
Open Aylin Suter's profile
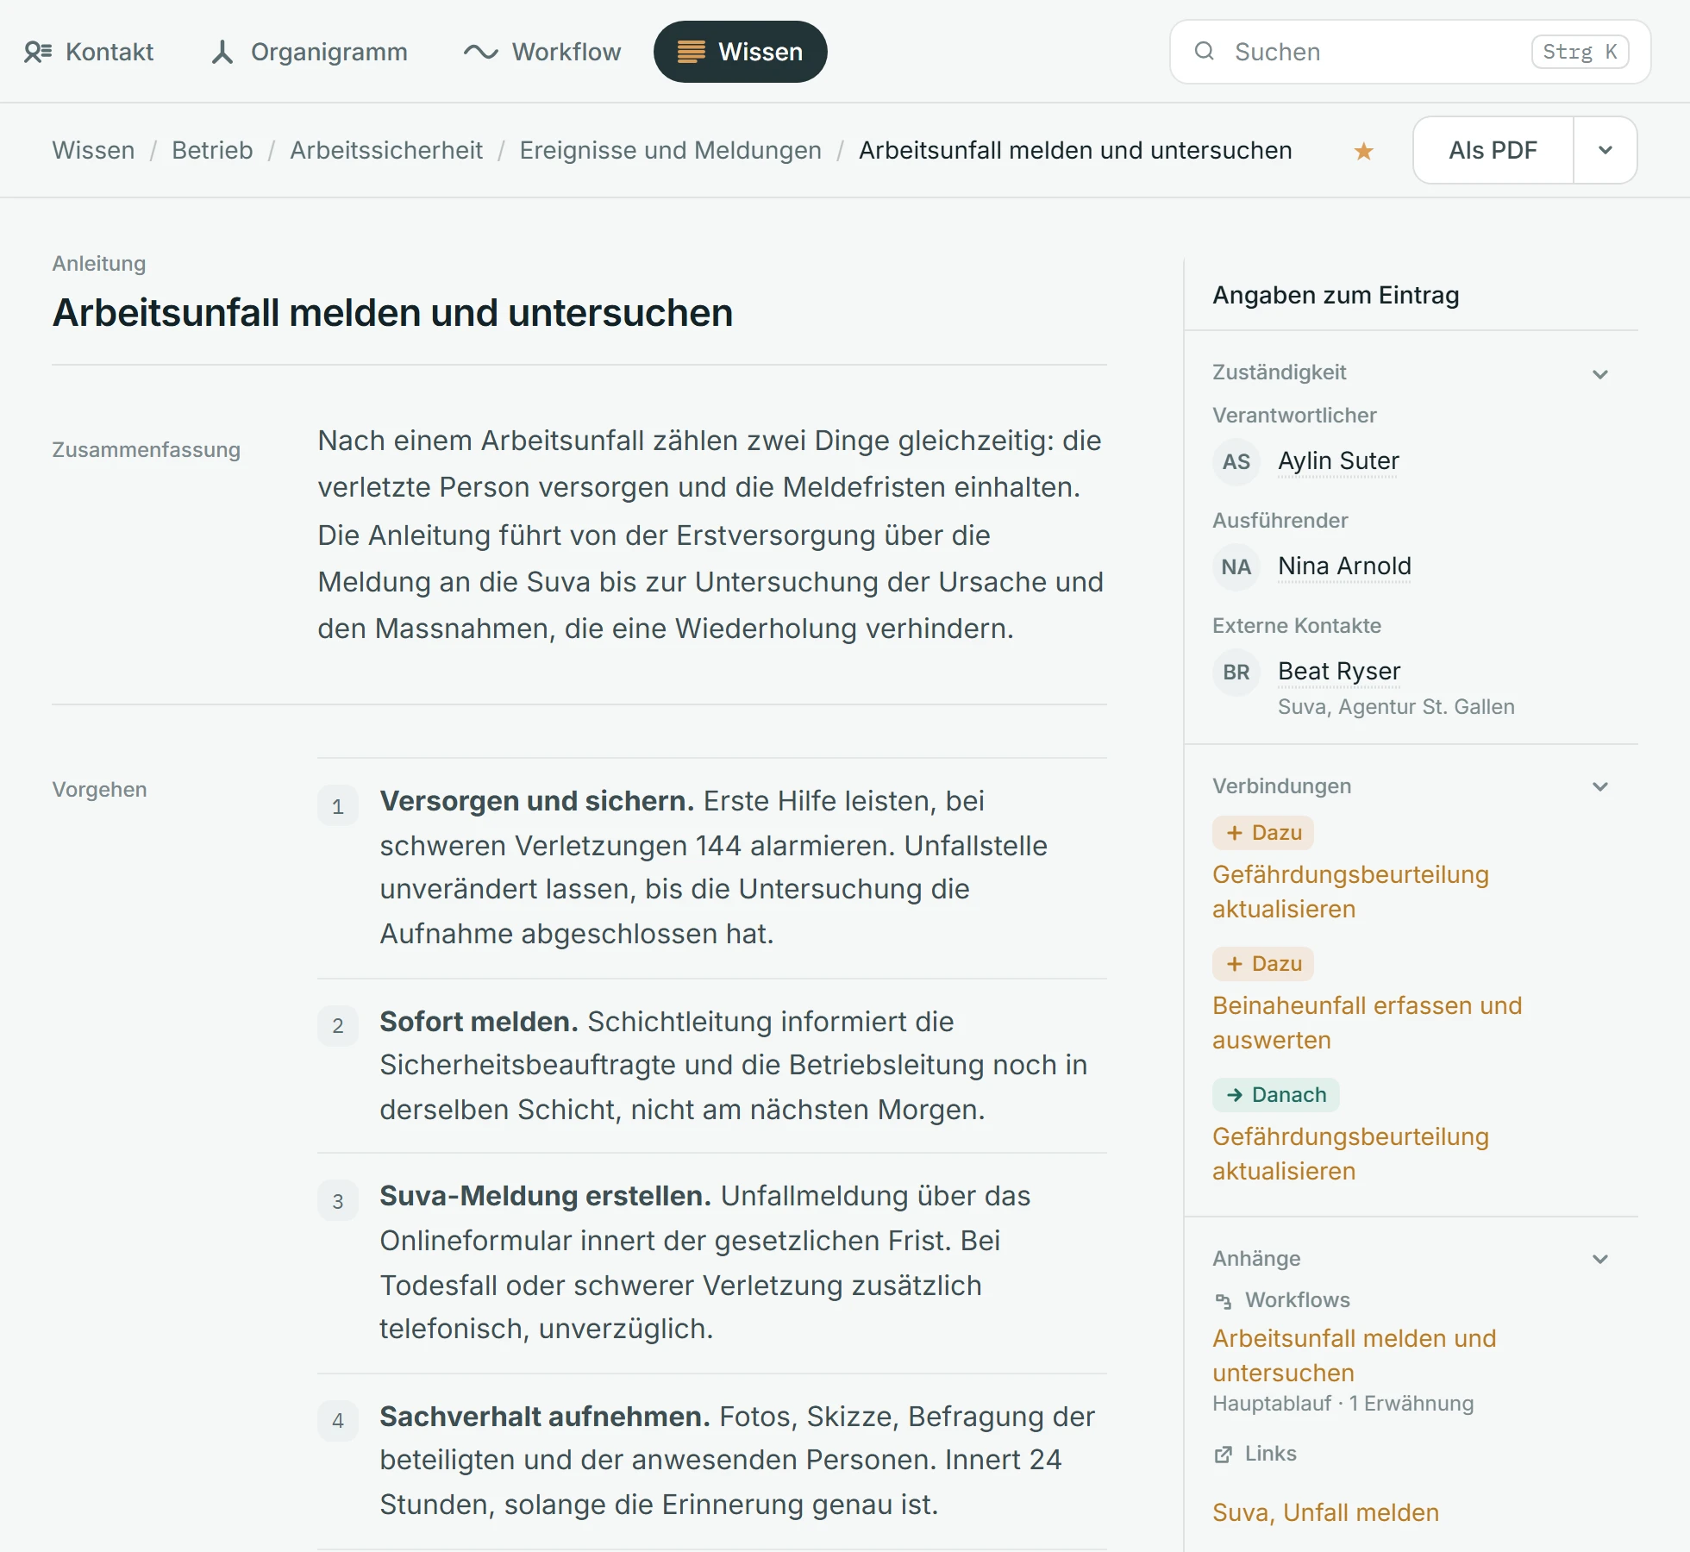point(1338,461)
